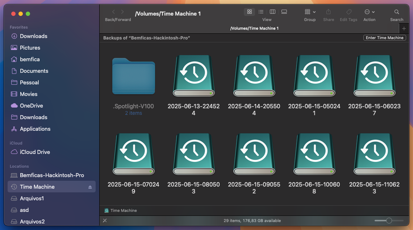Open the Search field
413x230 pixels.
[397, 12]
